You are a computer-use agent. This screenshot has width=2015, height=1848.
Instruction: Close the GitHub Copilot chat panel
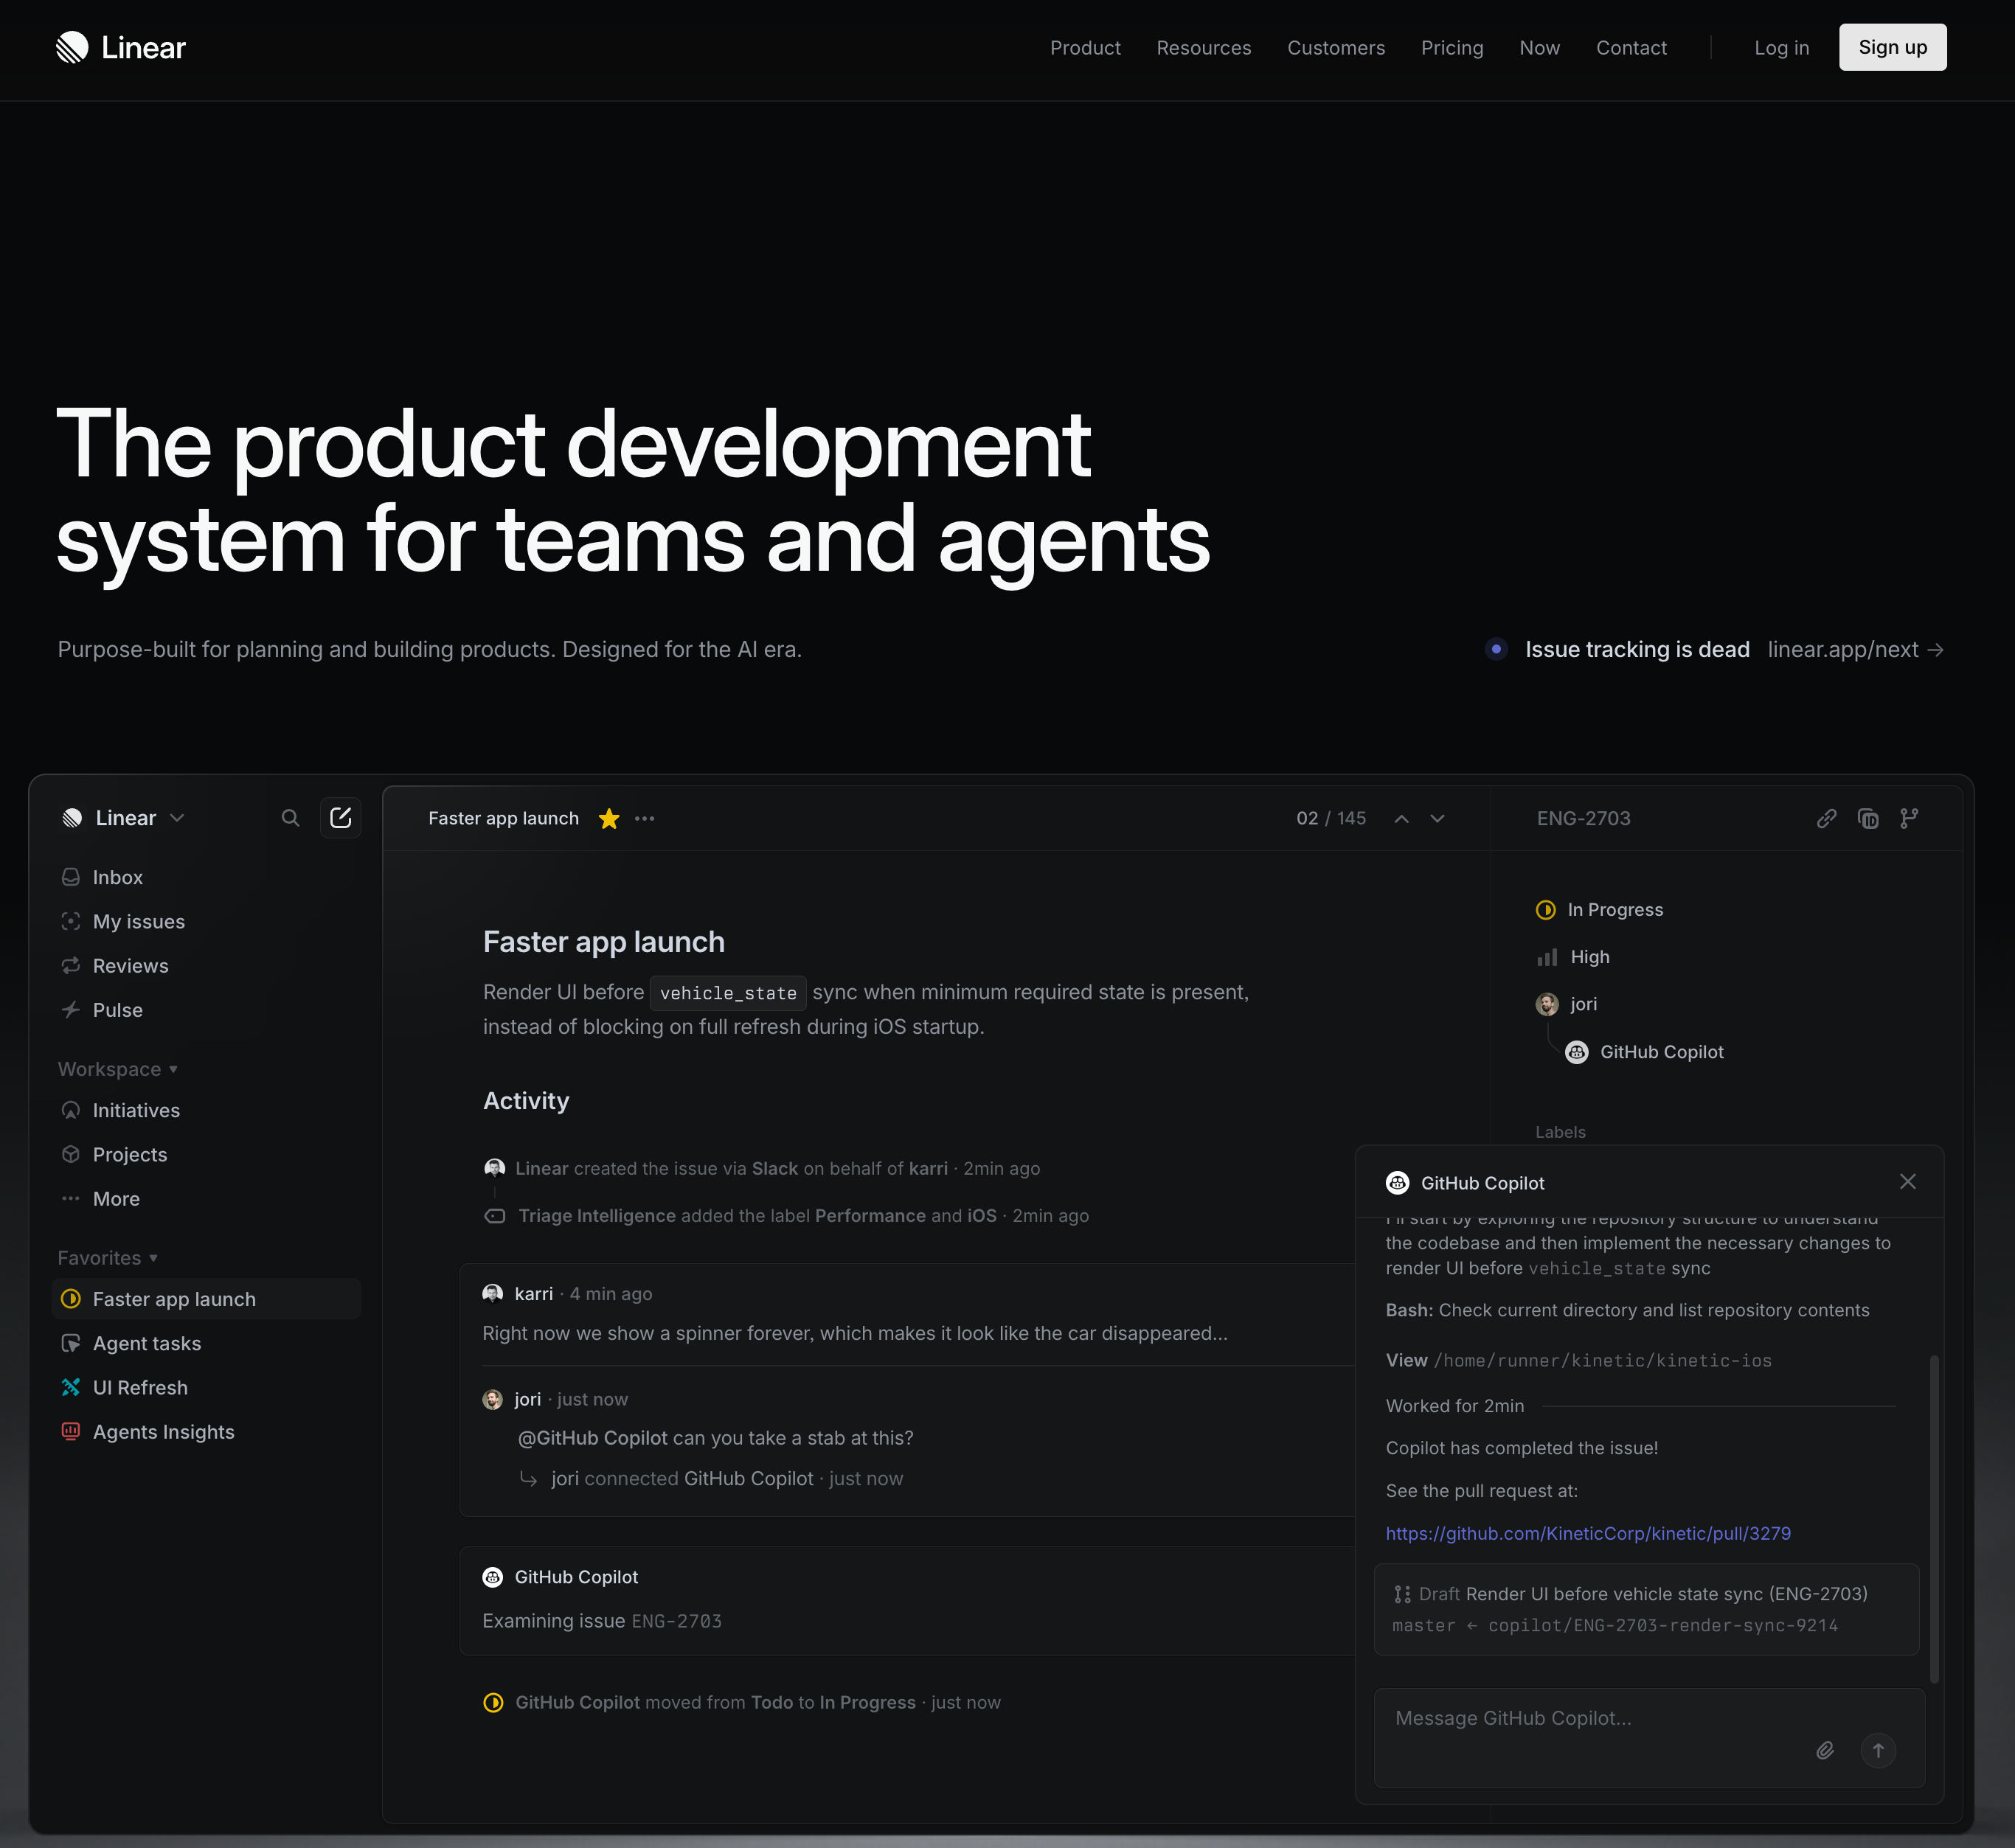[1907, 1182]
